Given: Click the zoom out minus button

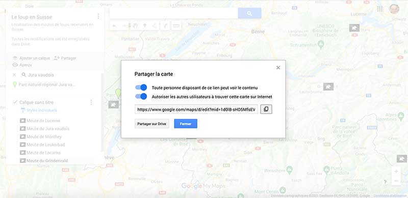Looking at the screenshot, I should click(x=396, y=181).
